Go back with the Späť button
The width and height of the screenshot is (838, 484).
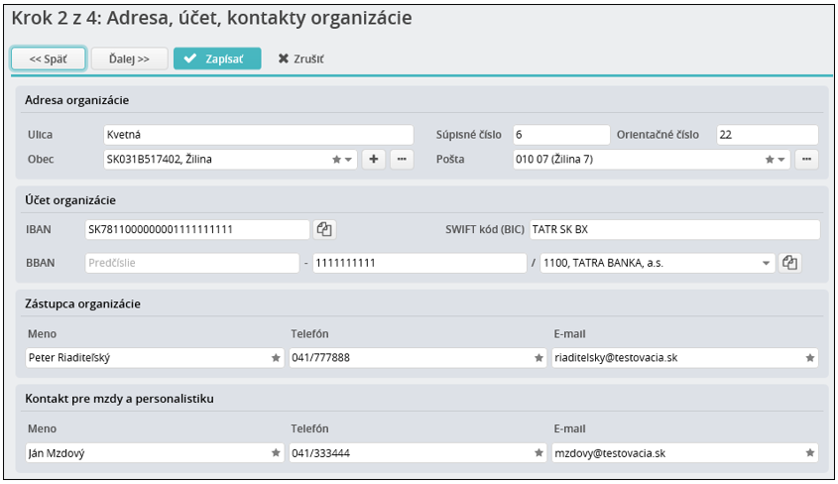(49, 59)
